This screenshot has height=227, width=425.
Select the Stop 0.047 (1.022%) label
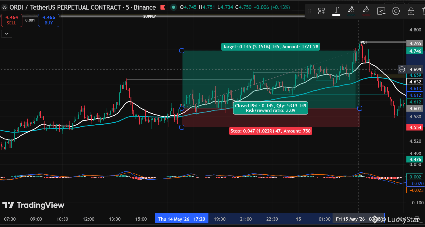tap(270, 131)
